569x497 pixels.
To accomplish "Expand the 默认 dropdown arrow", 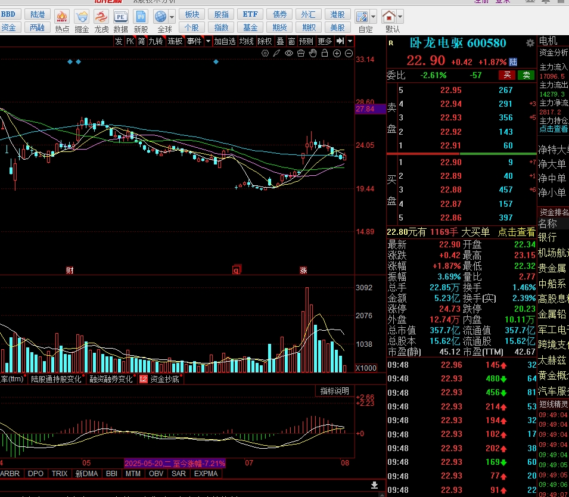I will point(400,17).
